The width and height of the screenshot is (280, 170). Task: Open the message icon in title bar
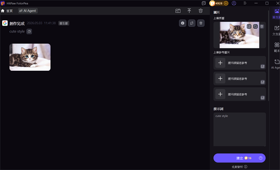[203, 3]
